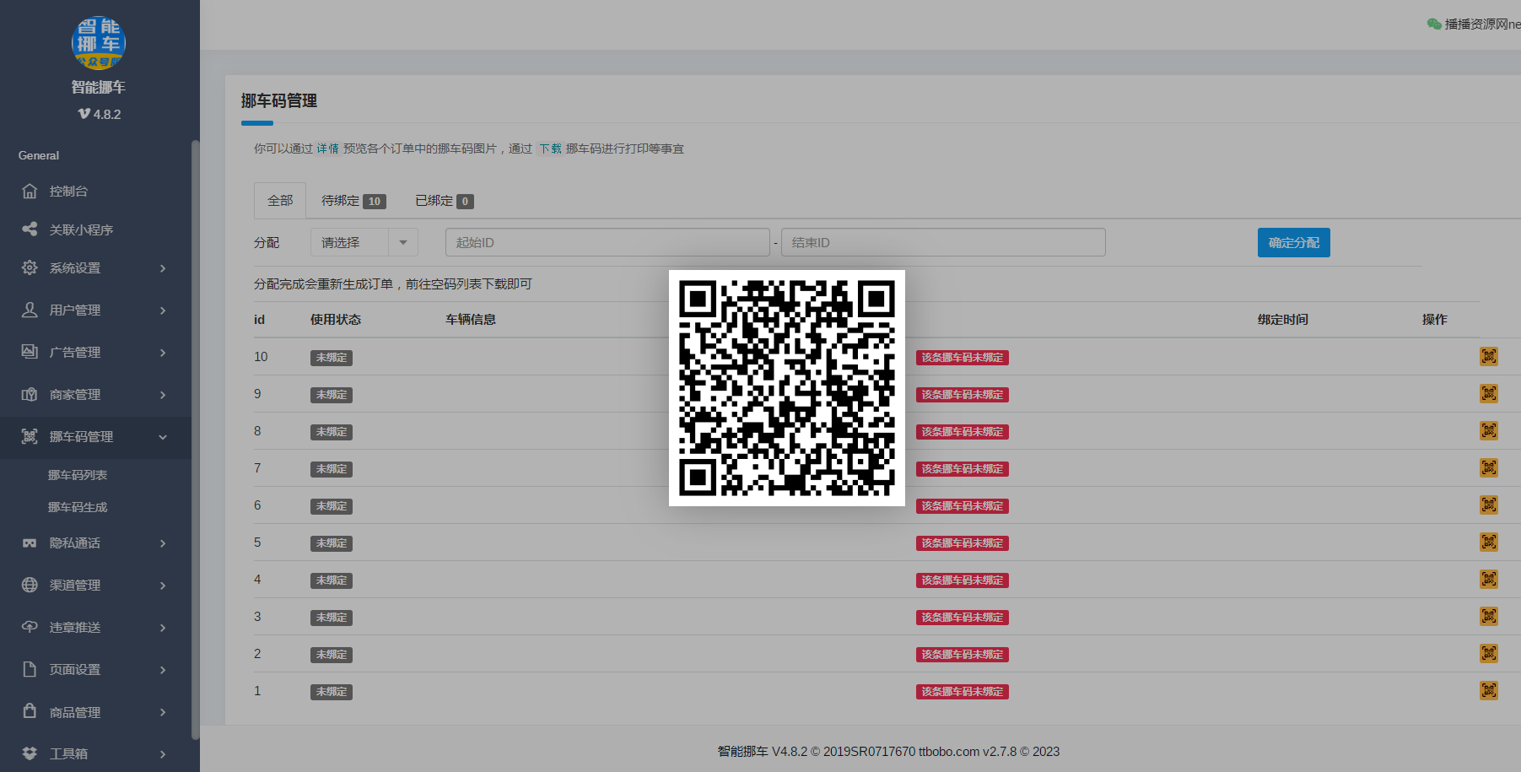Click the 下载 link in the hint

click(x=550, y=148)
